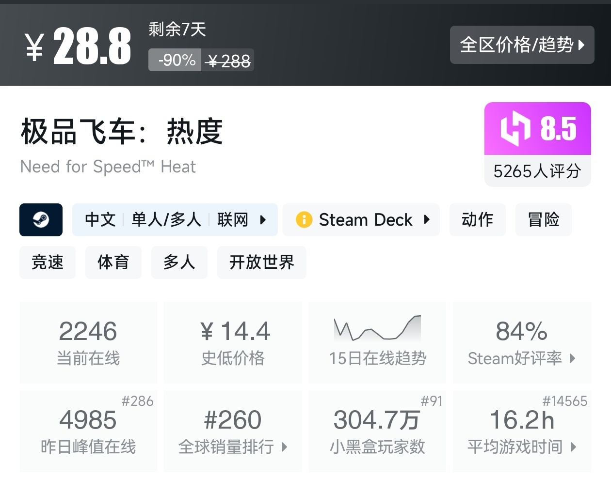Screen dimensions: 611x477
Task: Select the 开放世界 genre tag
Action: (262, 262)
